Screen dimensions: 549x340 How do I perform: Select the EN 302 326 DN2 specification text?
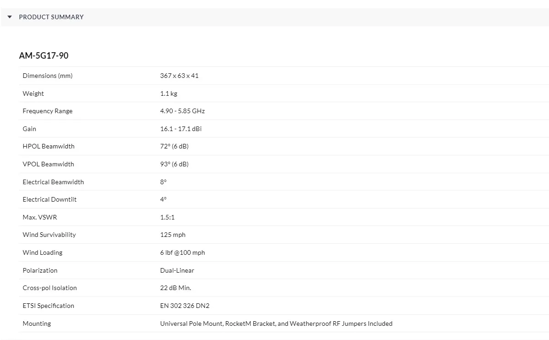(185, 306)
